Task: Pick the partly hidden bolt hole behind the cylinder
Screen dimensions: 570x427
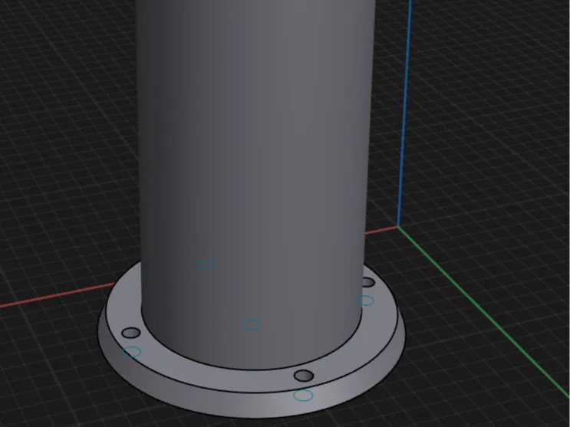Action: pyautogui.click(x=368, y=282)
